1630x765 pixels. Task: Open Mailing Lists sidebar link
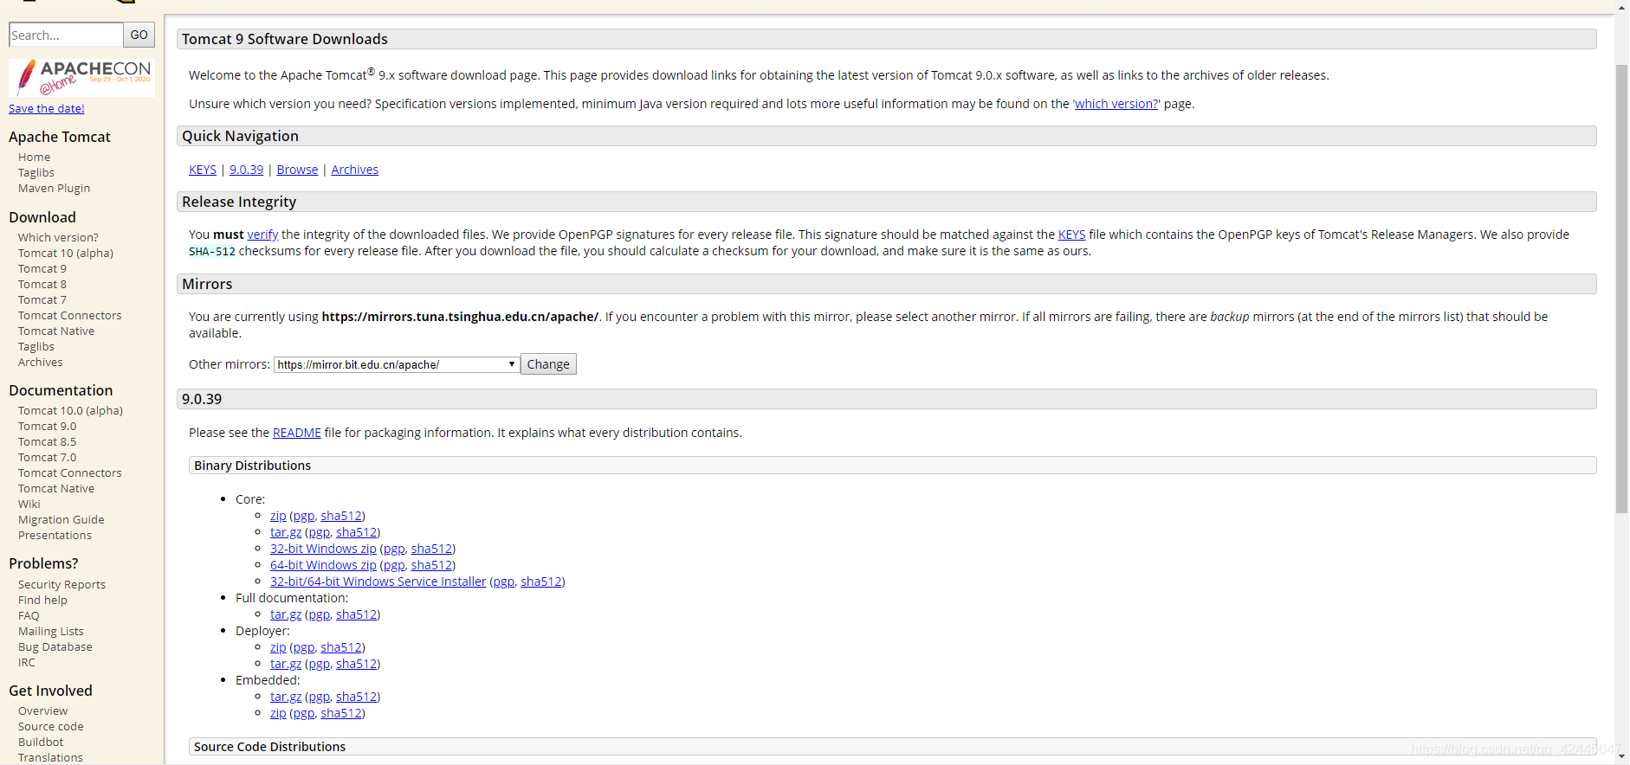click(x=51, y=632)
